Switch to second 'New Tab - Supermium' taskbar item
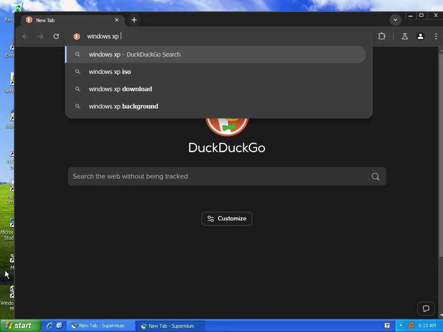Image resolution: width=443 pixels, height=332 pixels. click(x=170, y=326)
